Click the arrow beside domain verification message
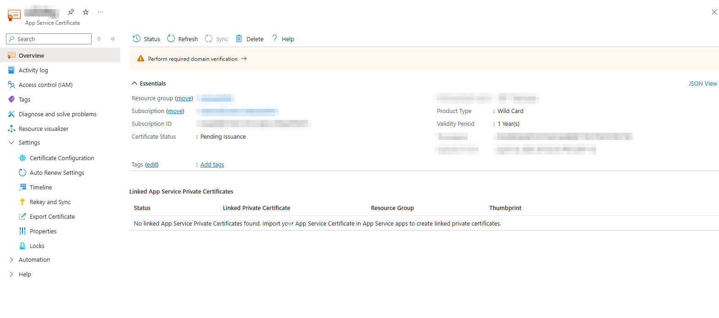 244,59
